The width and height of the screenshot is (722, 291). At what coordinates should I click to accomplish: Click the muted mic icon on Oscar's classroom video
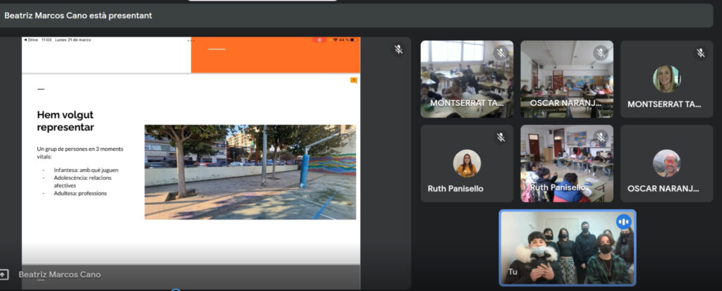click(x=601, y=53)
